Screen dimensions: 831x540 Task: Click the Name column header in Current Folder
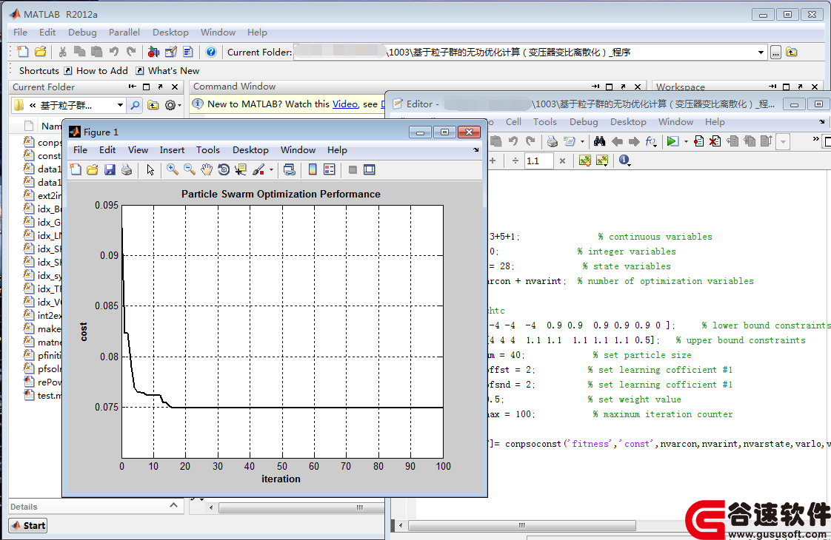click(x=51, y=126)
